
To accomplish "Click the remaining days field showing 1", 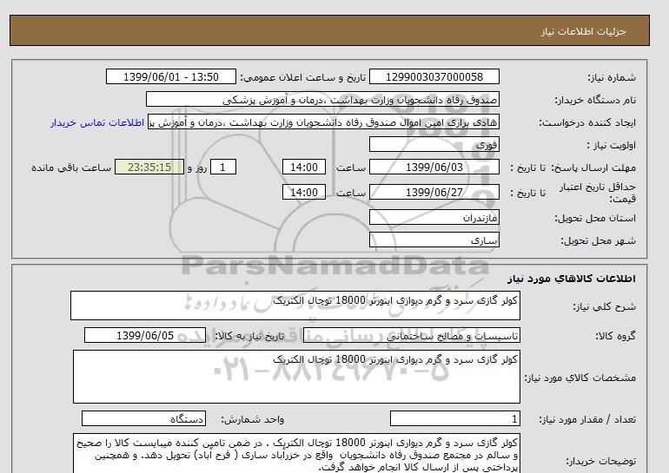I will click(222, 167).
